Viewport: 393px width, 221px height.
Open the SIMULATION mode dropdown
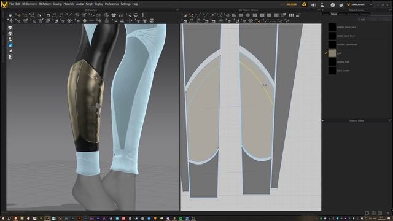click(x=359, y=4)
